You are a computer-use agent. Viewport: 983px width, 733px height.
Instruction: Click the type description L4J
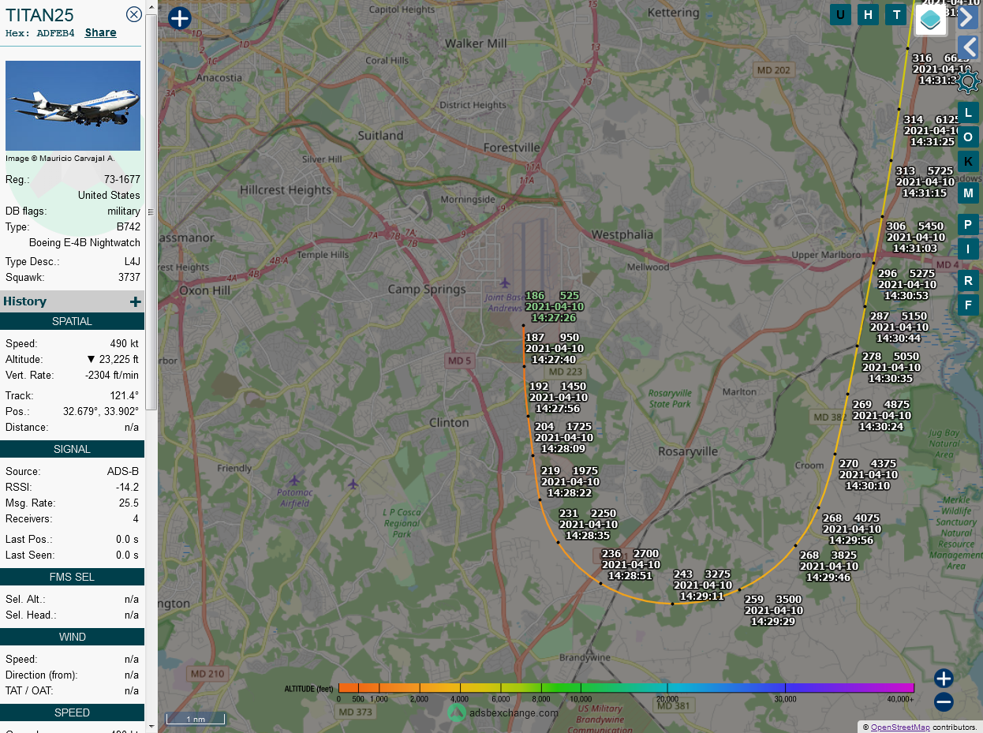pos(132,262)
